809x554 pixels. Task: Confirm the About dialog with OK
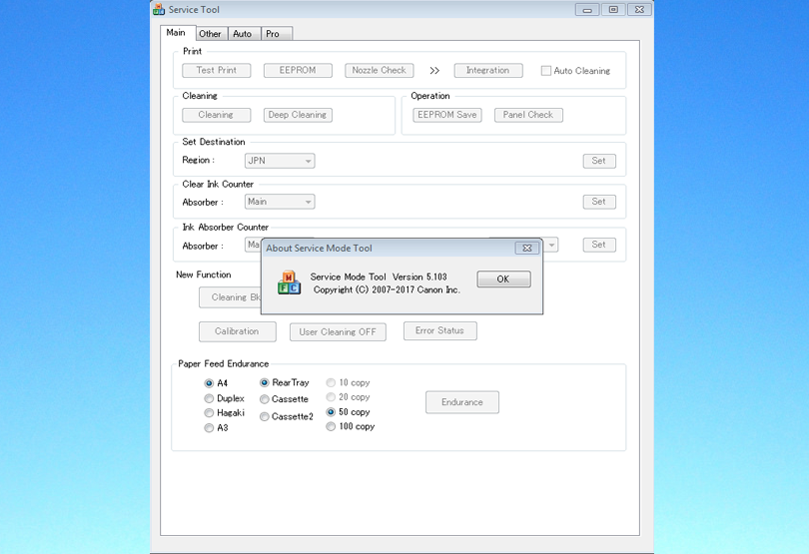(503, 279)
